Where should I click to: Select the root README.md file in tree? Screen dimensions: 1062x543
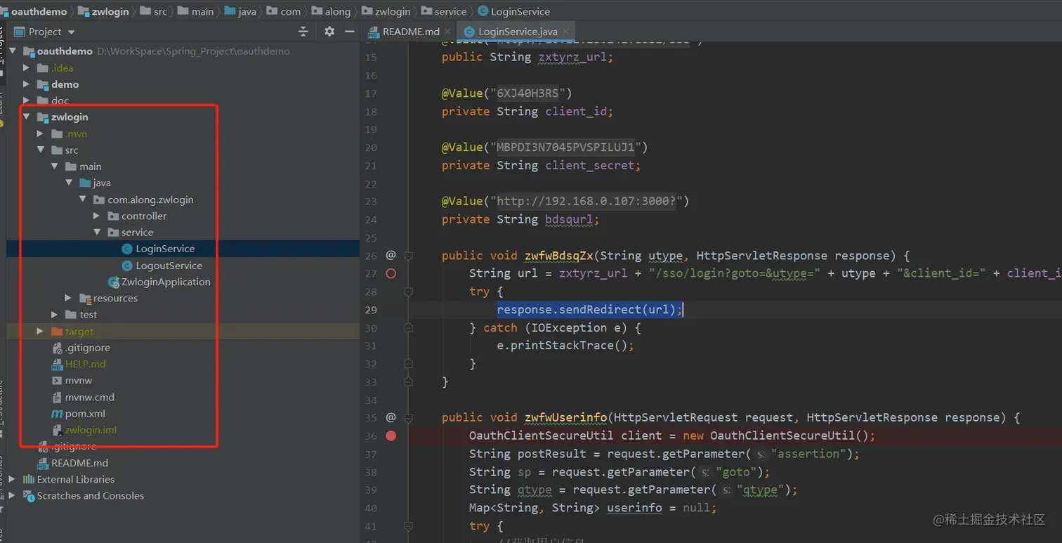(79, 463)
